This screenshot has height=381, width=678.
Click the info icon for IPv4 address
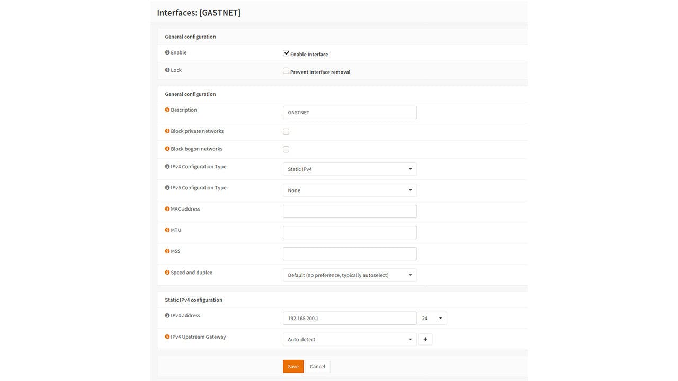coord(167,316)
